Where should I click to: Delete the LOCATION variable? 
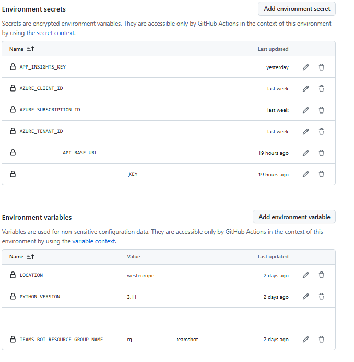tap(321, 275)
